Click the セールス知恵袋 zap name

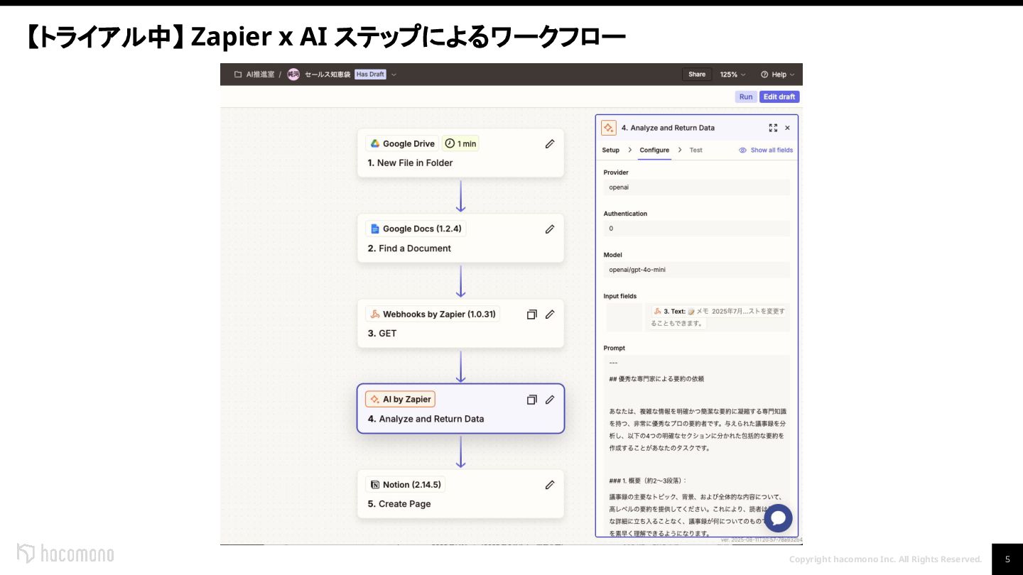click(328, 74)
